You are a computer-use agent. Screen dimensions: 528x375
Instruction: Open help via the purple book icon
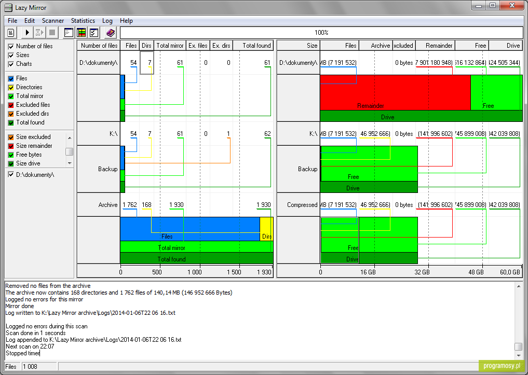pyautogui.click(x=111, y=33)
